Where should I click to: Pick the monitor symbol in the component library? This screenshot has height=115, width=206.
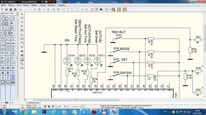(3, 82)
